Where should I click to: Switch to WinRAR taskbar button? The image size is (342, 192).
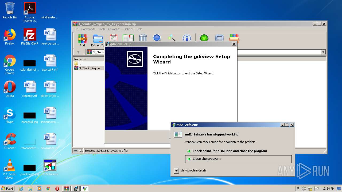[67, 189]
